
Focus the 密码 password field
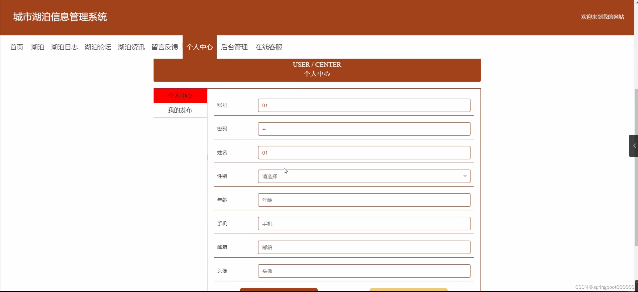[364, 129]
